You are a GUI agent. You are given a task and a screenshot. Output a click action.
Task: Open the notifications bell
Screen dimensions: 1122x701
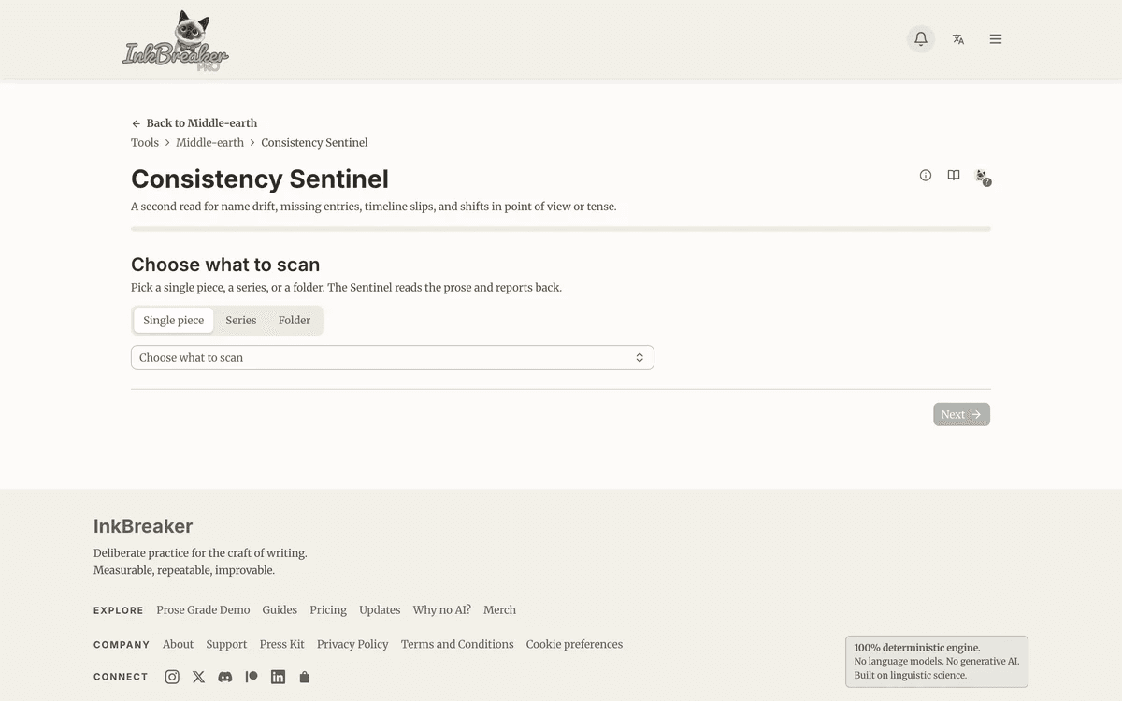coord(921,39)
